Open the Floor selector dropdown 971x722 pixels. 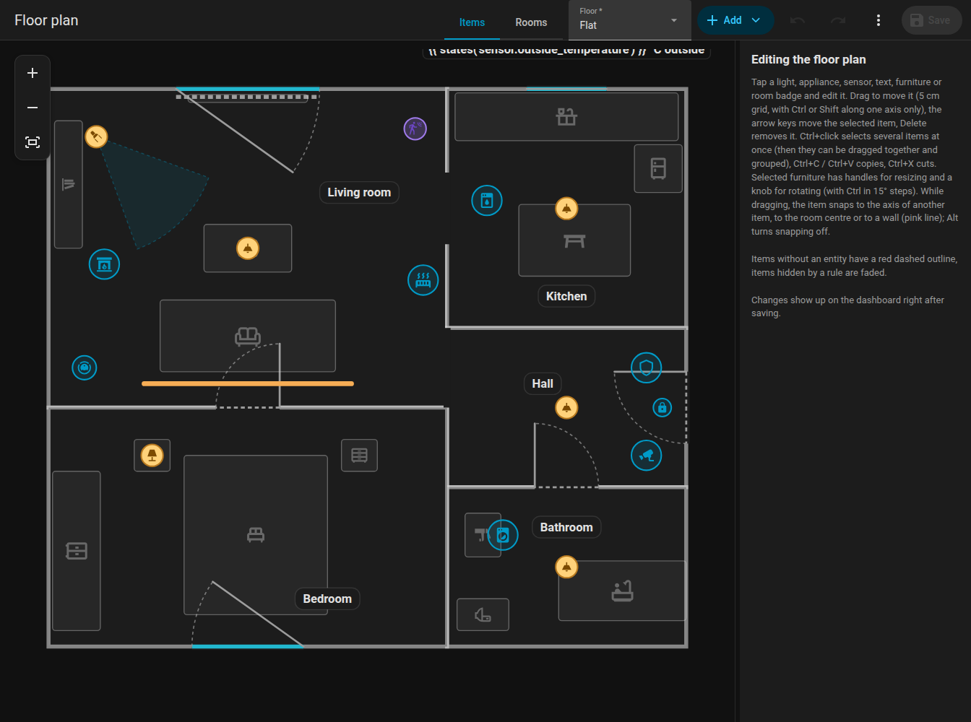(629, 20)
